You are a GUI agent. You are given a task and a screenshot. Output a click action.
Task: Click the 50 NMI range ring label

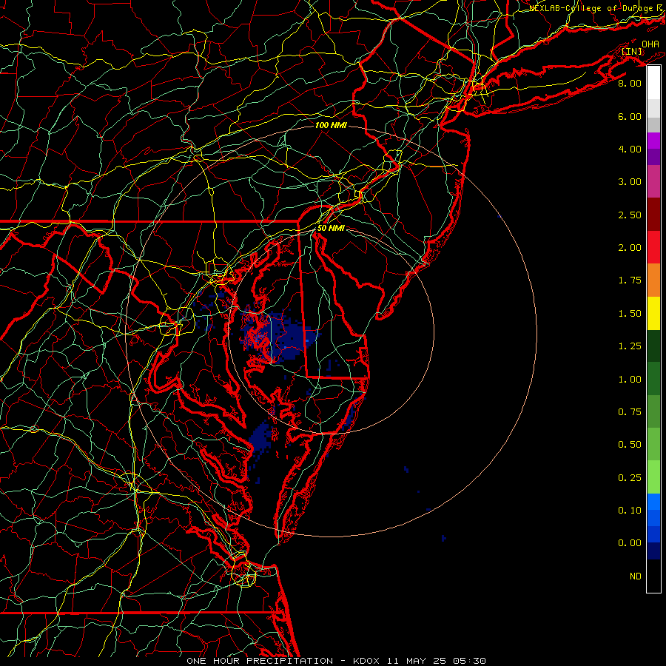pyautogui.click(x=331, y=228)
